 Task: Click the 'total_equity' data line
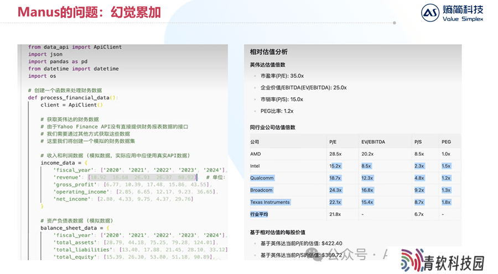pyautogui.click(x=134, y=257)
